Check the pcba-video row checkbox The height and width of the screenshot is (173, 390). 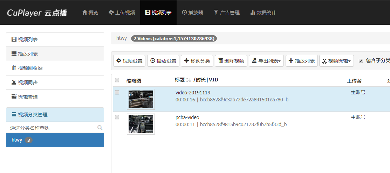click(x=117, y=117)
